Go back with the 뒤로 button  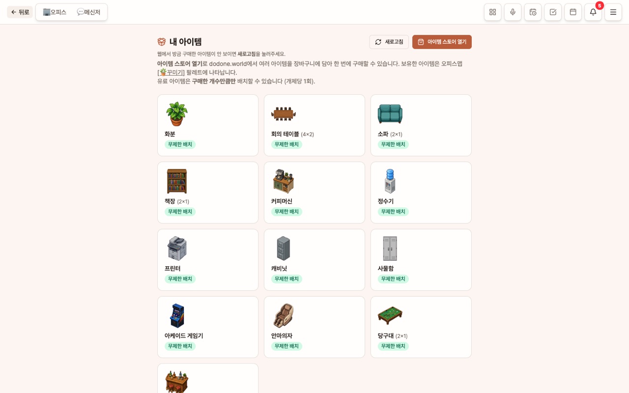[x=20, y=12]
